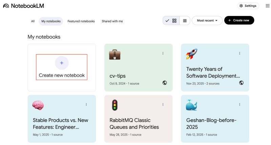Image resolution: width=271 pixels, height=145 pixels.
Task: Open options menu for Stable Products notebook
Action: 86,105
